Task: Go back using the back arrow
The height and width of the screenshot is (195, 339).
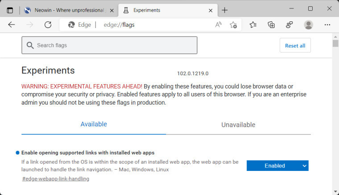Action: tap(12, 25)
